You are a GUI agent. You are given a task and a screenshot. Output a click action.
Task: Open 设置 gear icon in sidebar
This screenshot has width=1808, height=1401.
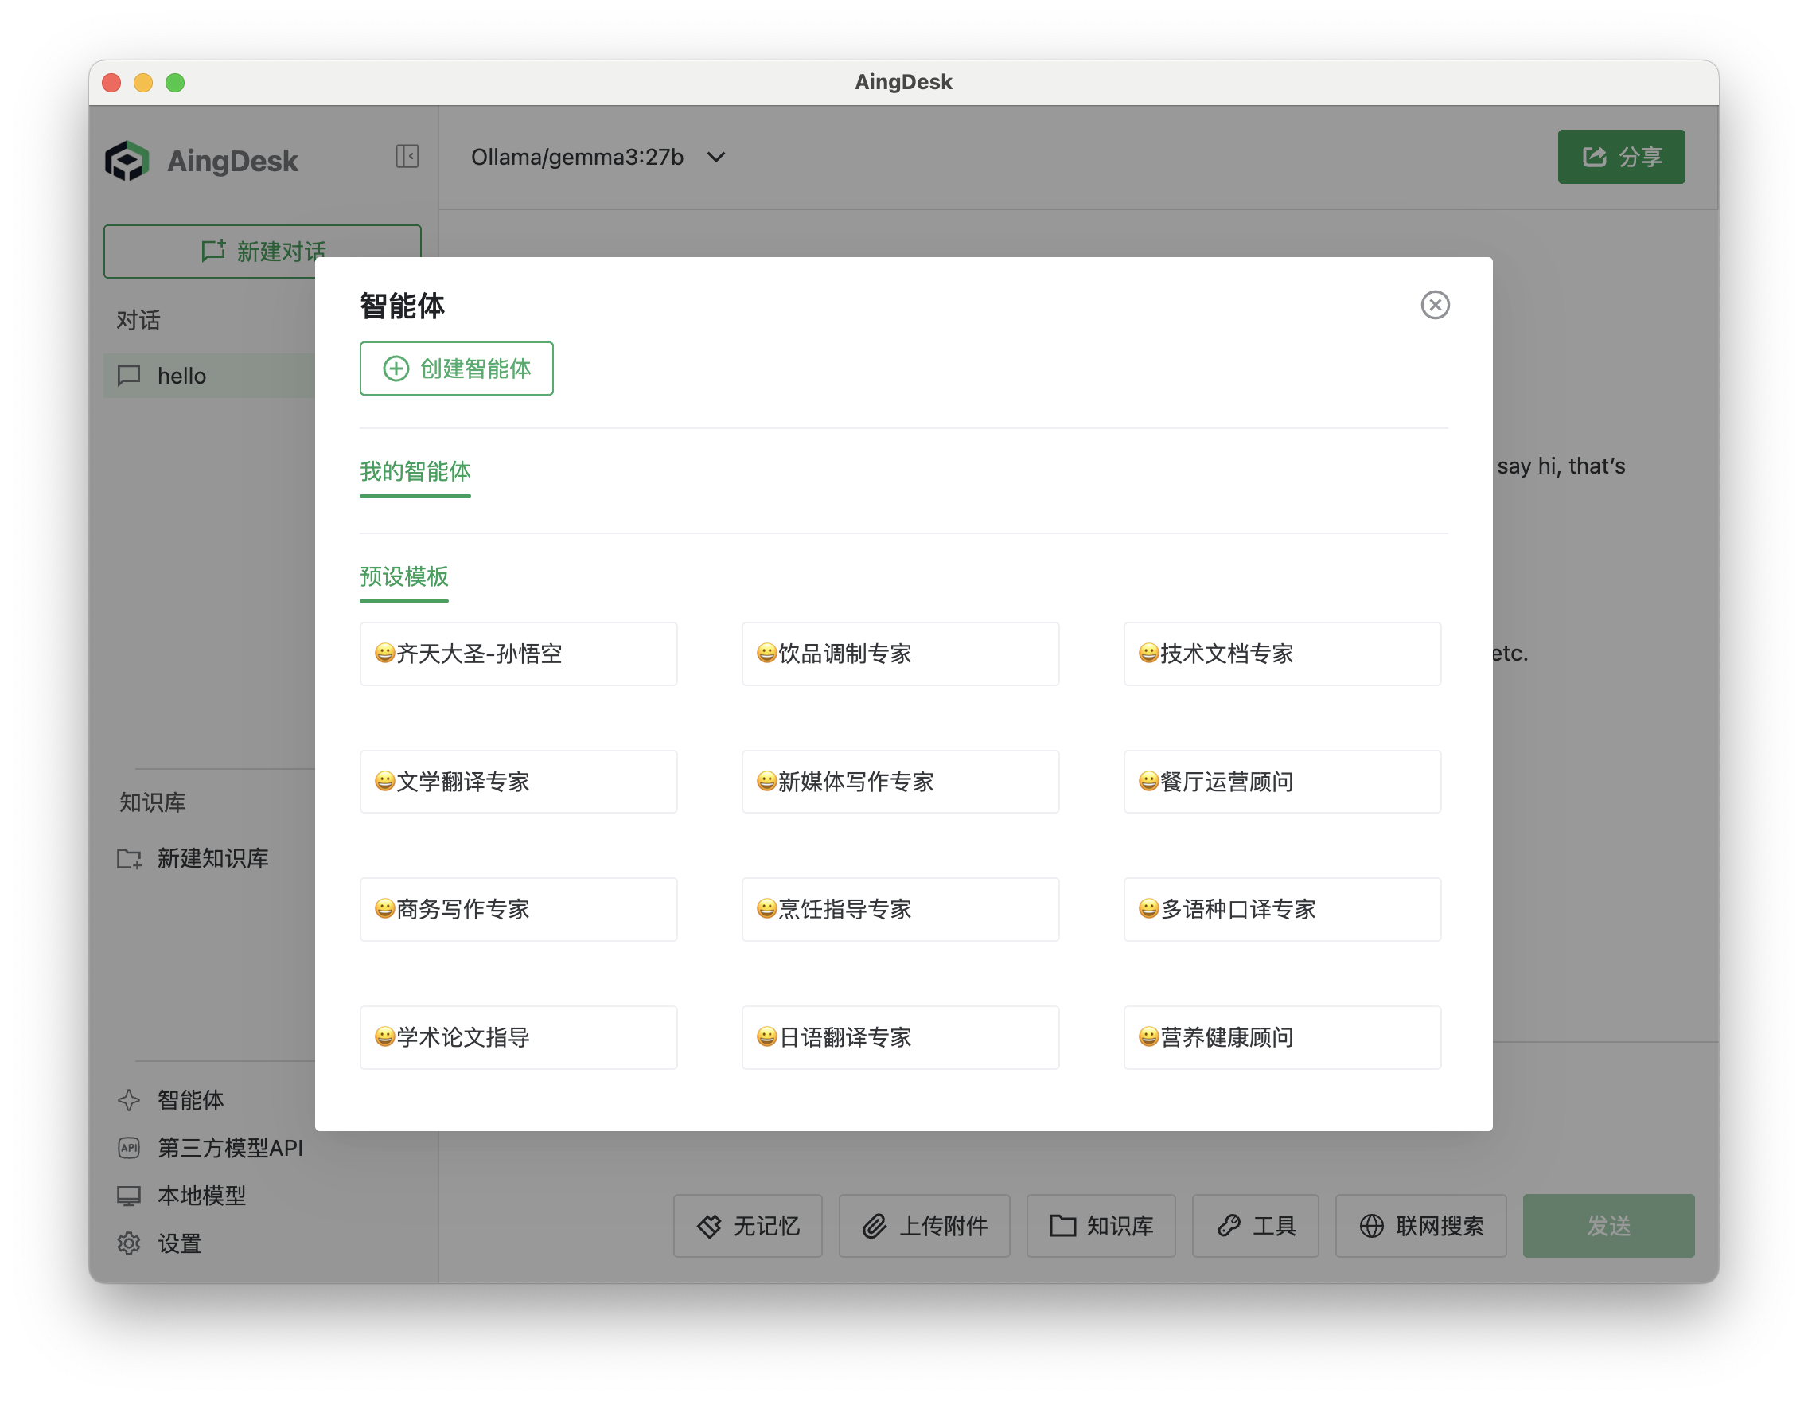(129, 1243)
